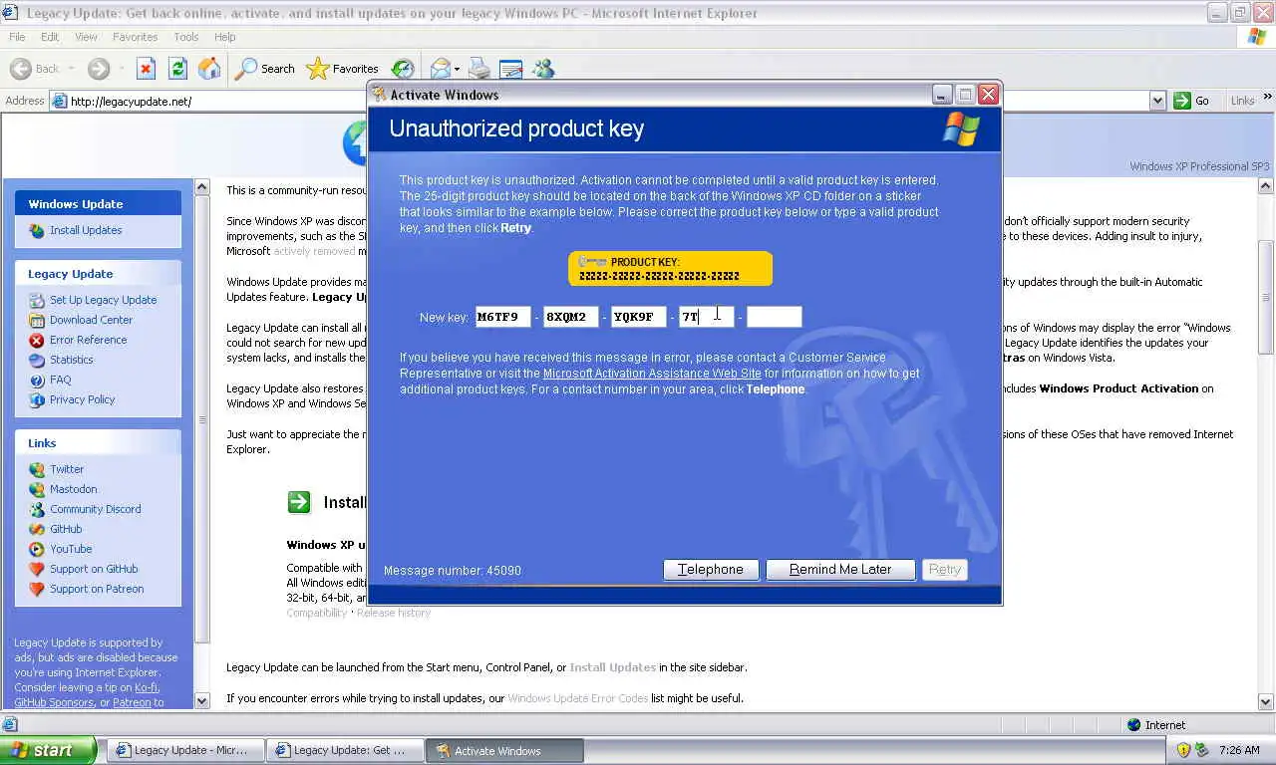Click the Community Discord icon
Viewport: 1276px width, 765px height.
tap(37, 509)
